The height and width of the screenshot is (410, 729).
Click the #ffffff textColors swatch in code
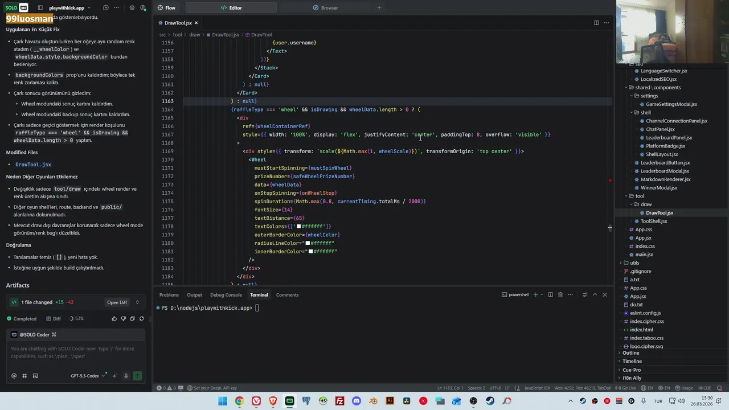click(298, 227)
